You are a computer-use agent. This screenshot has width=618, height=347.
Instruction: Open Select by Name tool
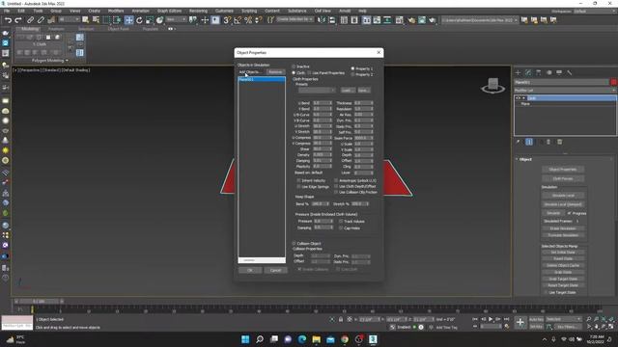point(96,19)
